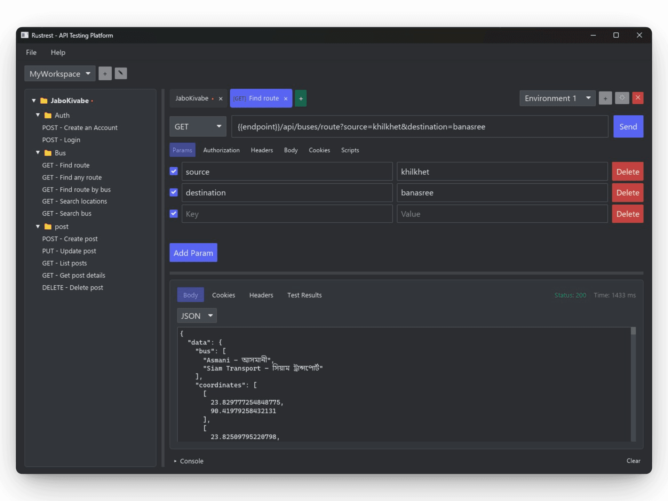668x501 pixels.
Task: Switch to the Authorization request tab
Action: pyautogui.click(x=221, y=150)
